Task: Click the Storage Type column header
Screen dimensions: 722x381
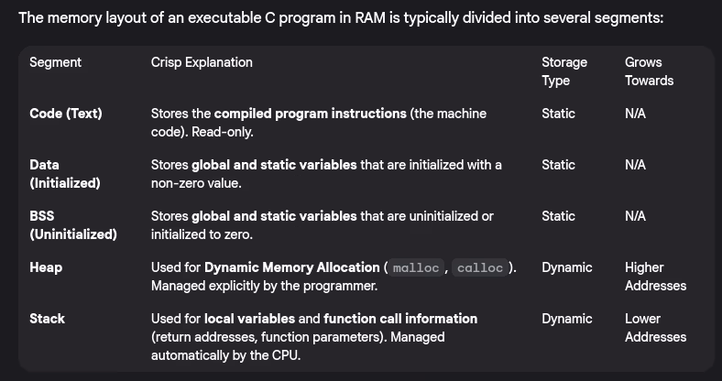Action: 563,71
